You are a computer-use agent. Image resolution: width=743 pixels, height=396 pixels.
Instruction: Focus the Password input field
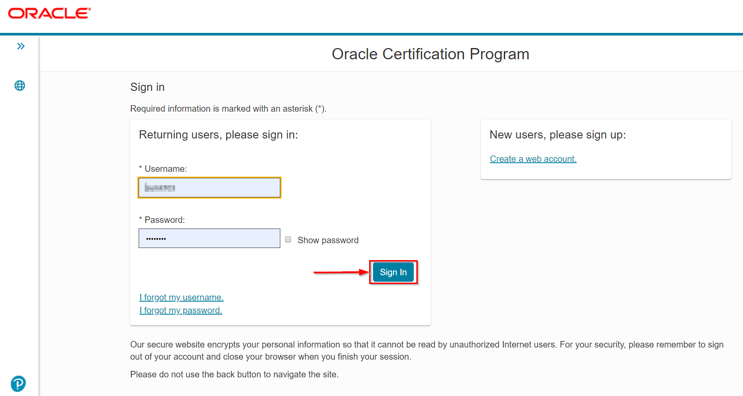coord(209,238)
